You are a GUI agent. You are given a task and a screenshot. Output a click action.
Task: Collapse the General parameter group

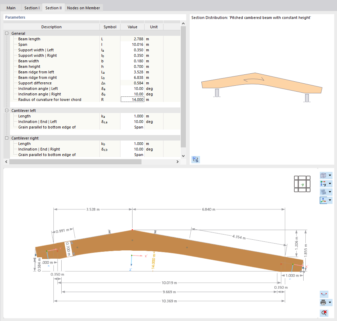[7, 33]
